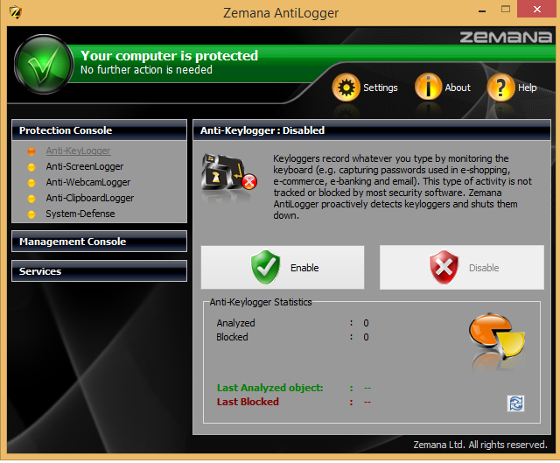Click the green protected checkmark orb

pos(44,64)
